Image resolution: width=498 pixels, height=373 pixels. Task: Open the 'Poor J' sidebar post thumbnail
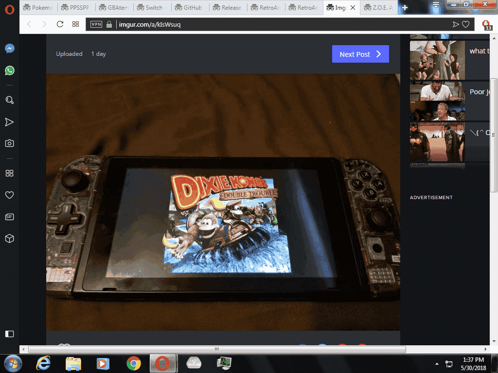pyautogui.click(x=437, y=101)
